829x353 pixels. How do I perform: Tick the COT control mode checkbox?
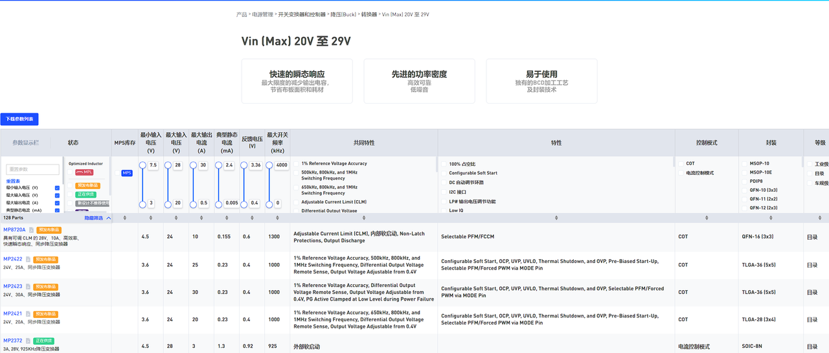[681, 164]
